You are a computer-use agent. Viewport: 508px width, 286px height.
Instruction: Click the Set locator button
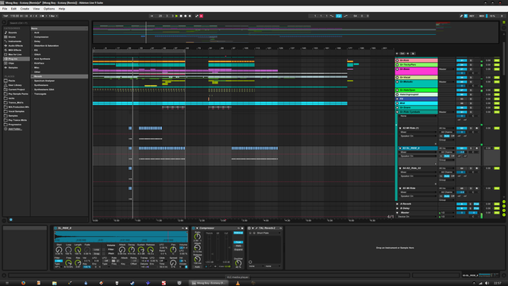click(402, 53)
